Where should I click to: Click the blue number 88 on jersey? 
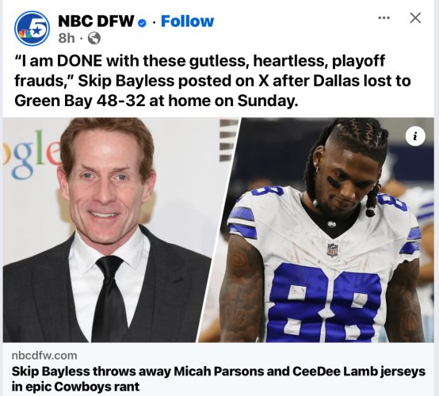(323, 301)
